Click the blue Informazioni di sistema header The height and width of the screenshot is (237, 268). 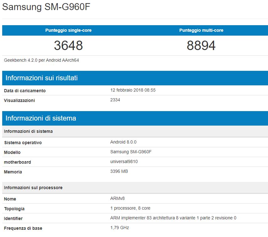click(x=41, y=118)
